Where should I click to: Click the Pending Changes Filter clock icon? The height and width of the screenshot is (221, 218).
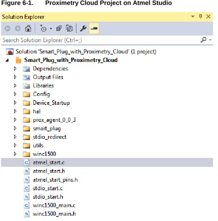pyautogui.click(x=43, y=28)
